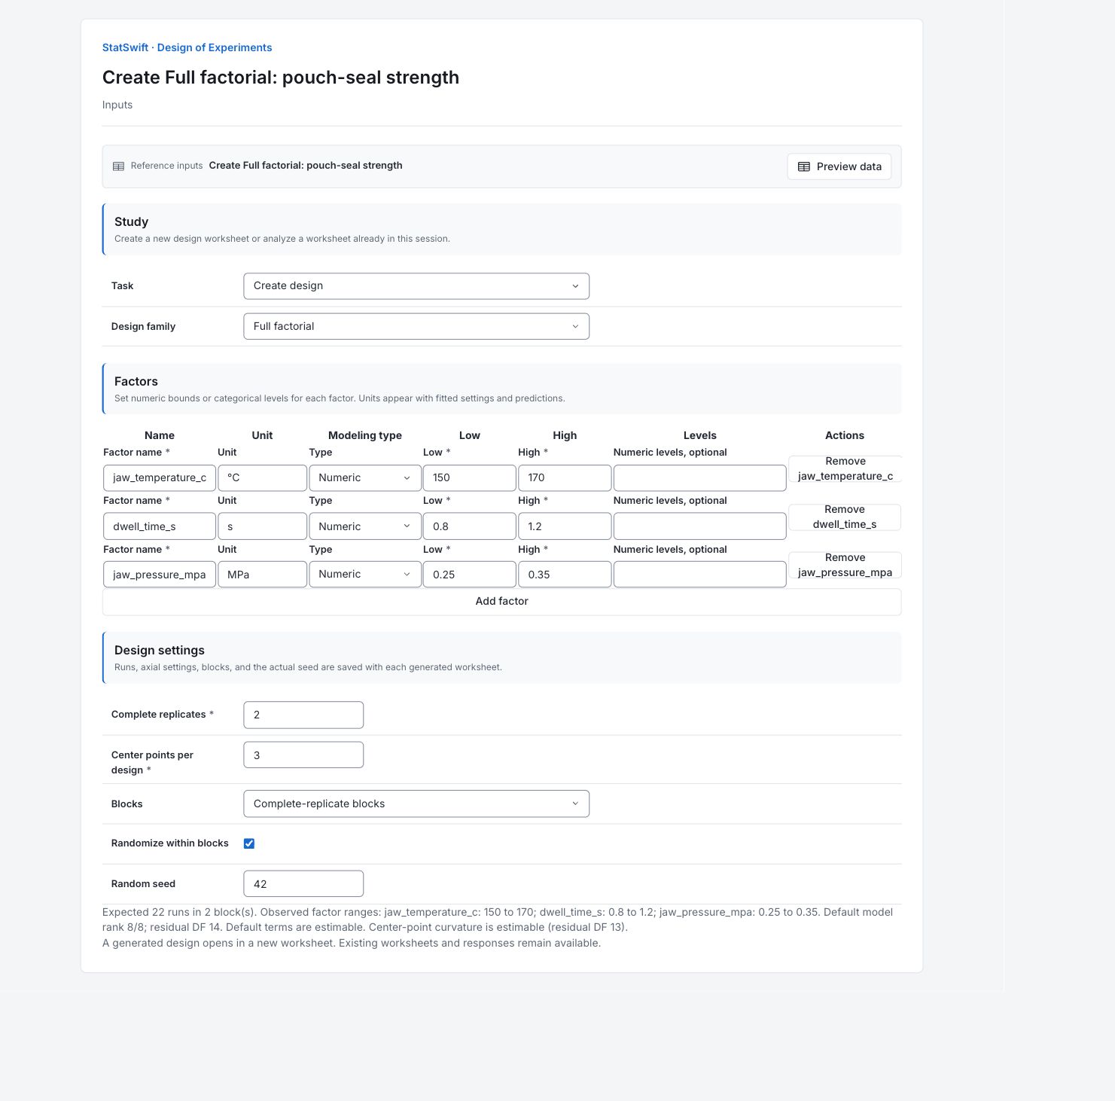The height and width of the screenshot is (1101, 1115).
Task: Click the Complete replicates input field
Action: [x=303, y=715]
